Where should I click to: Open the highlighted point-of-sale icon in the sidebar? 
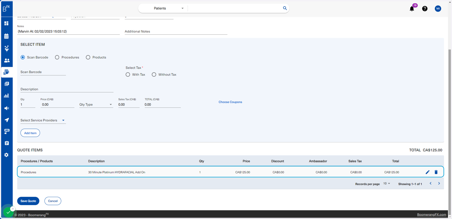[6, 72]
